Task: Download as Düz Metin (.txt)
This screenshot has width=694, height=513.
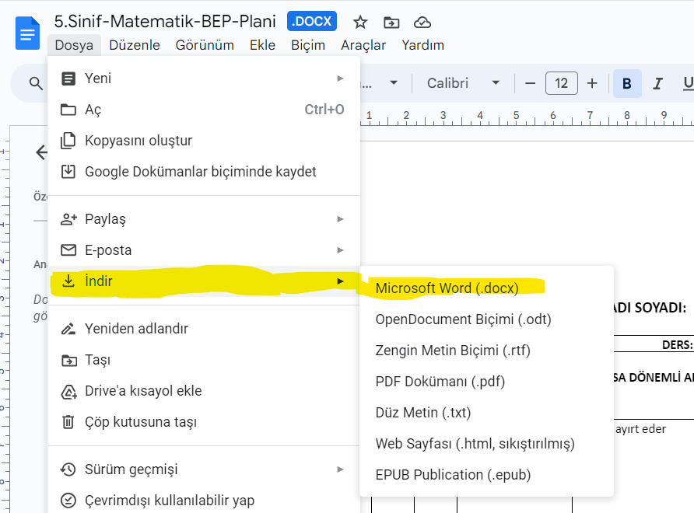Action: 486,412
